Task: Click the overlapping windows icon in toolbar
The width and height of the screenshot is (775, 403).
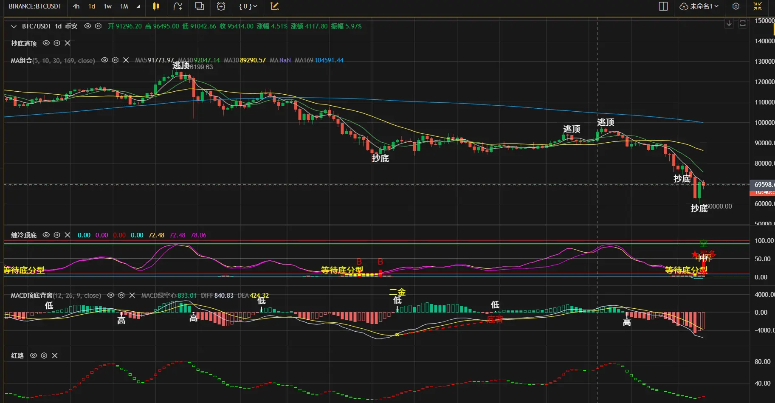Action: pyautogui.click(x=199, y=6)
